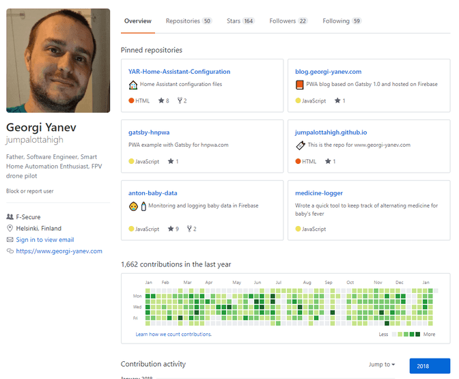Image resolution: width=459 pixels, height=379 pixels.
Task: Click Sign in to view email
Action: point(45,240)
